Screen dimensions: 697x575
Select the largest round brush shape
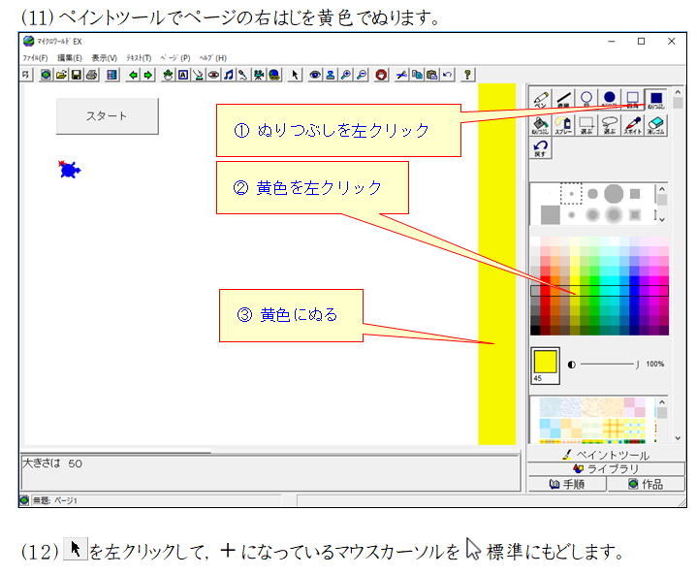[614, 194]
